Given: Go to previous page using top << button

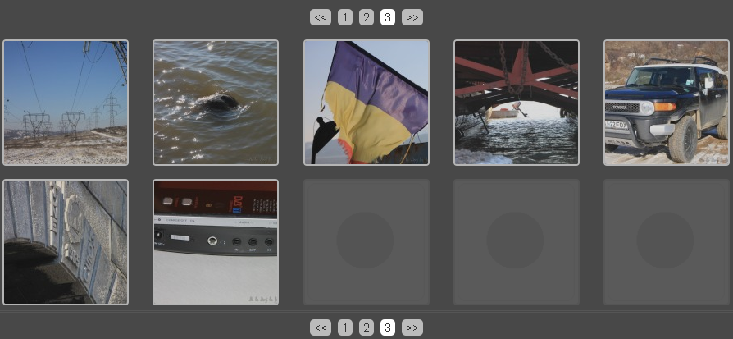Looking at the screenshot, I should [321, 17].
